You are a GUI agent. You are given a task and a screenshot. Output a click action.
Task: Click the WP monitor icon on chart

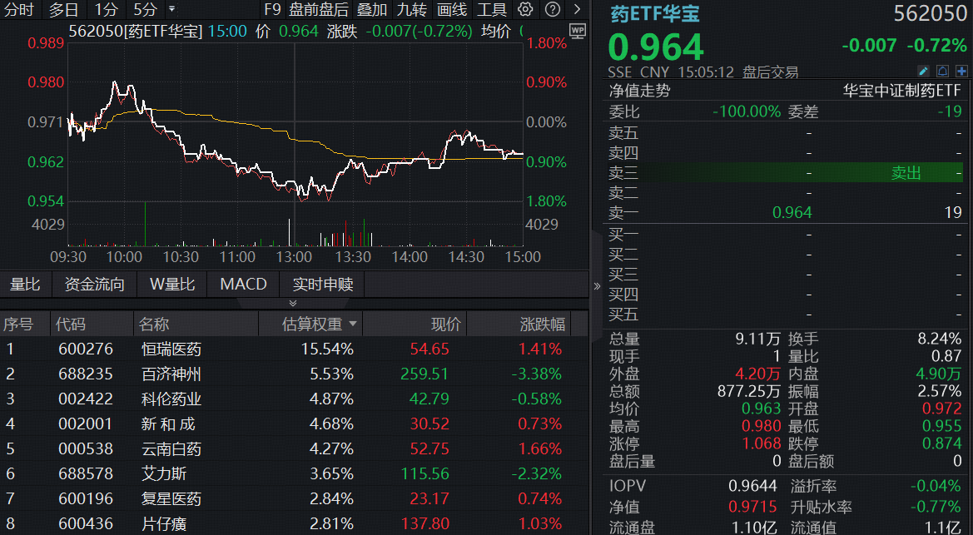coord(577,31)
